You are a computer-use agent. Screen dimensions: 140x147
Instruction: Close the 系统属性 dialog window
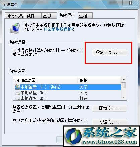coord(131,3)
